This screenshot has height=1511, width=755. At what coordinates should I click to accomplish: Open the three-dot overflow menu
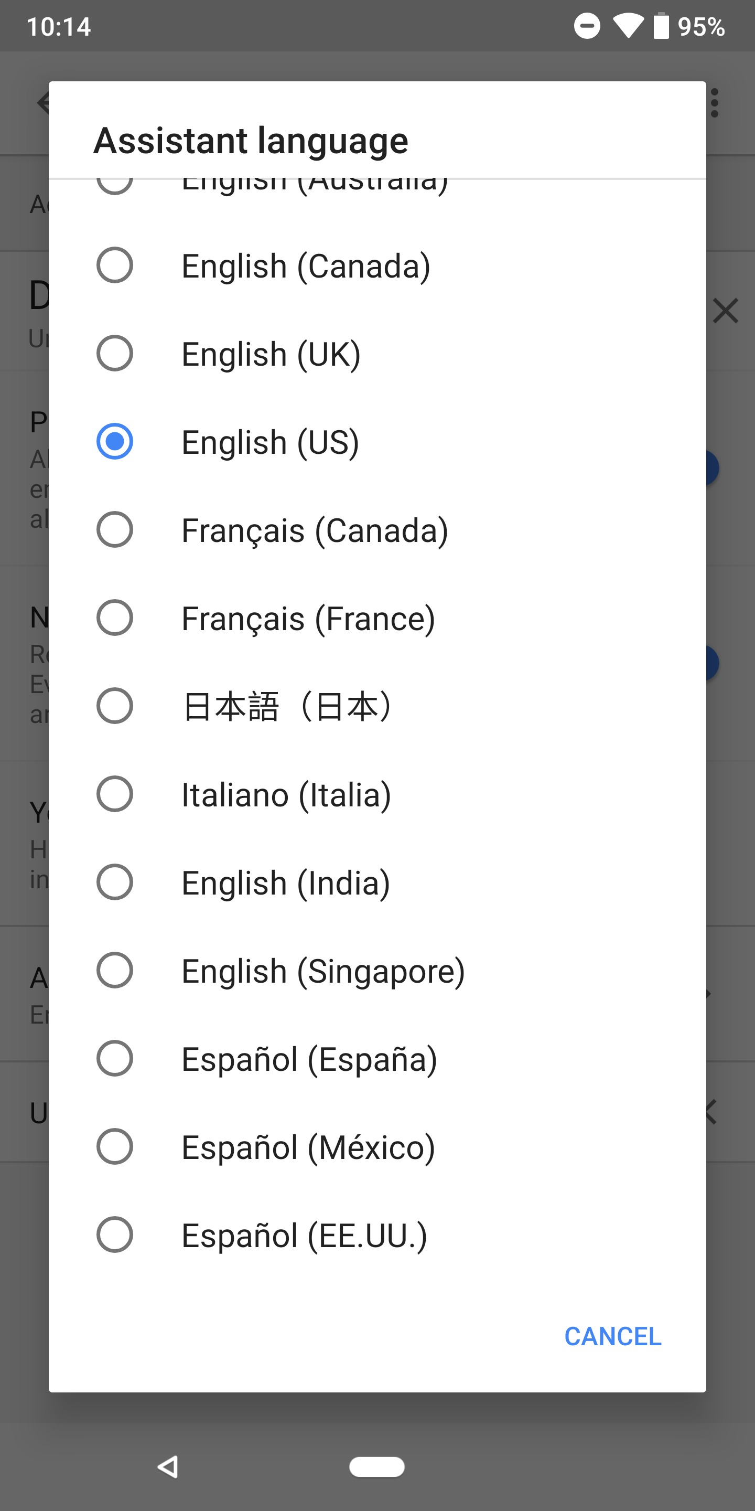pyautogui.click(x=715, y=103)
